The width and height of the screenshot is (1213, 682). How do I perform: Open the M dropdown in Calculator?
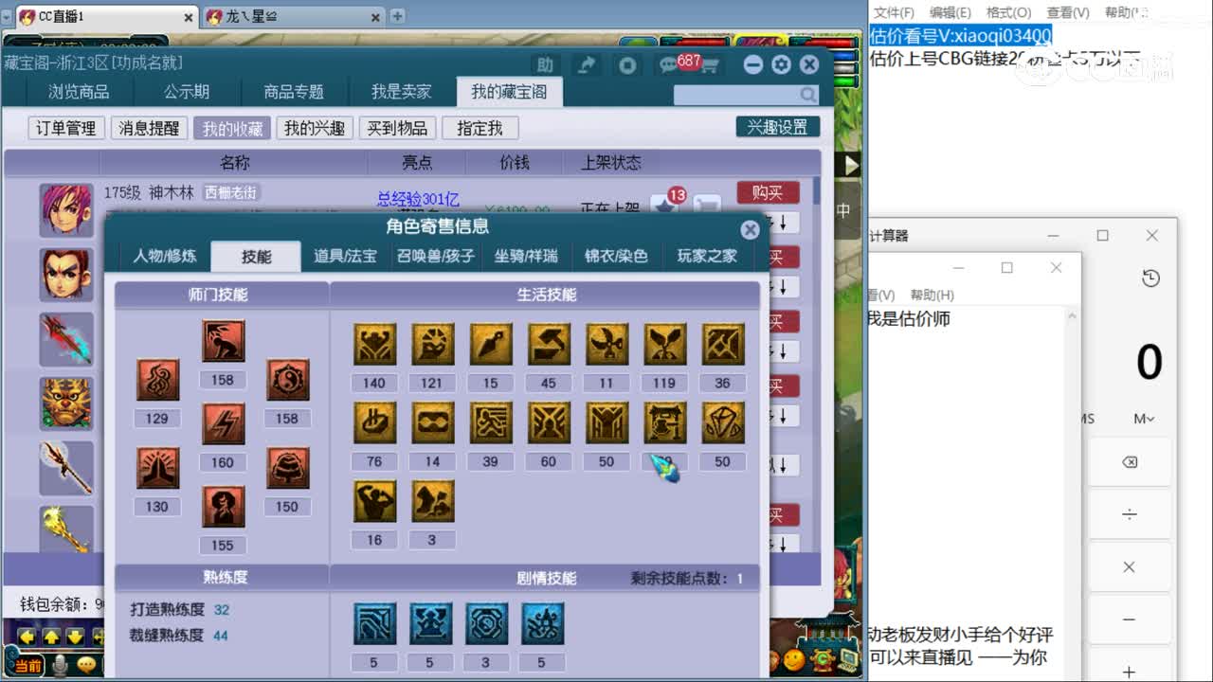pos(1144,418)
